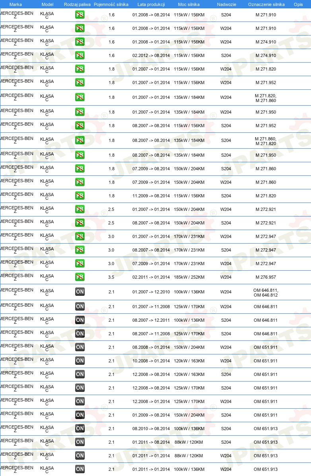The width and height of the screenshot is (311, 476).
Task: Click the Moc silnika column header
Action: pyautogui.click(x=189, y=4)
